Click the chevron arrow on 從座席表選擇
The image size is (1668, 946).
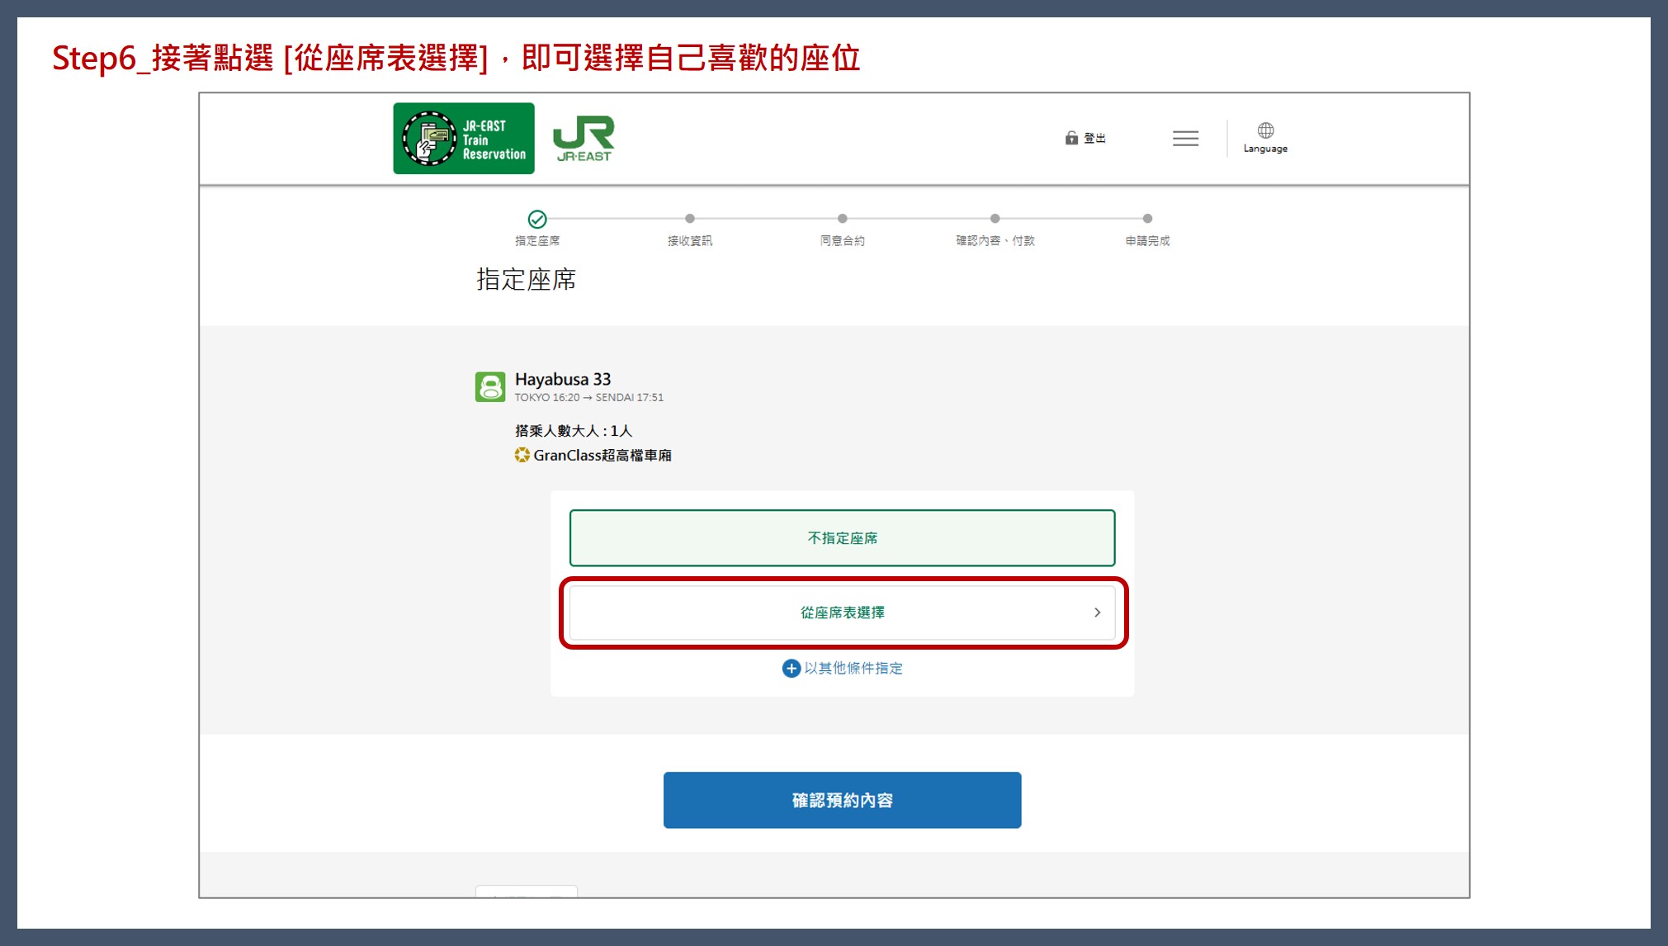click(1097, 613)
